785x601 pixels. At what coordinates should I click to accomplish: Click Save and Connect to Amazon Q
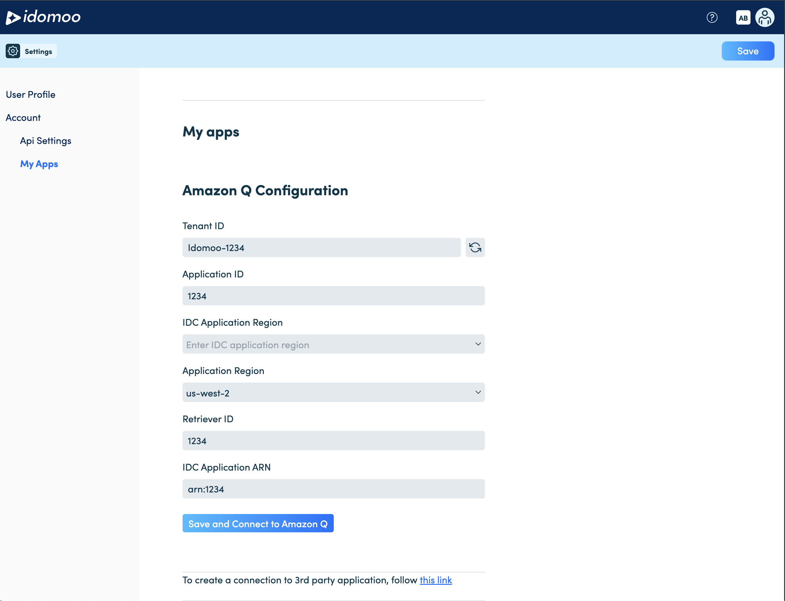[258, 523]
